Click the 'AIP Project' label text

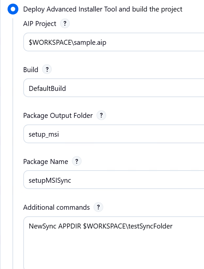coord(40,24)
